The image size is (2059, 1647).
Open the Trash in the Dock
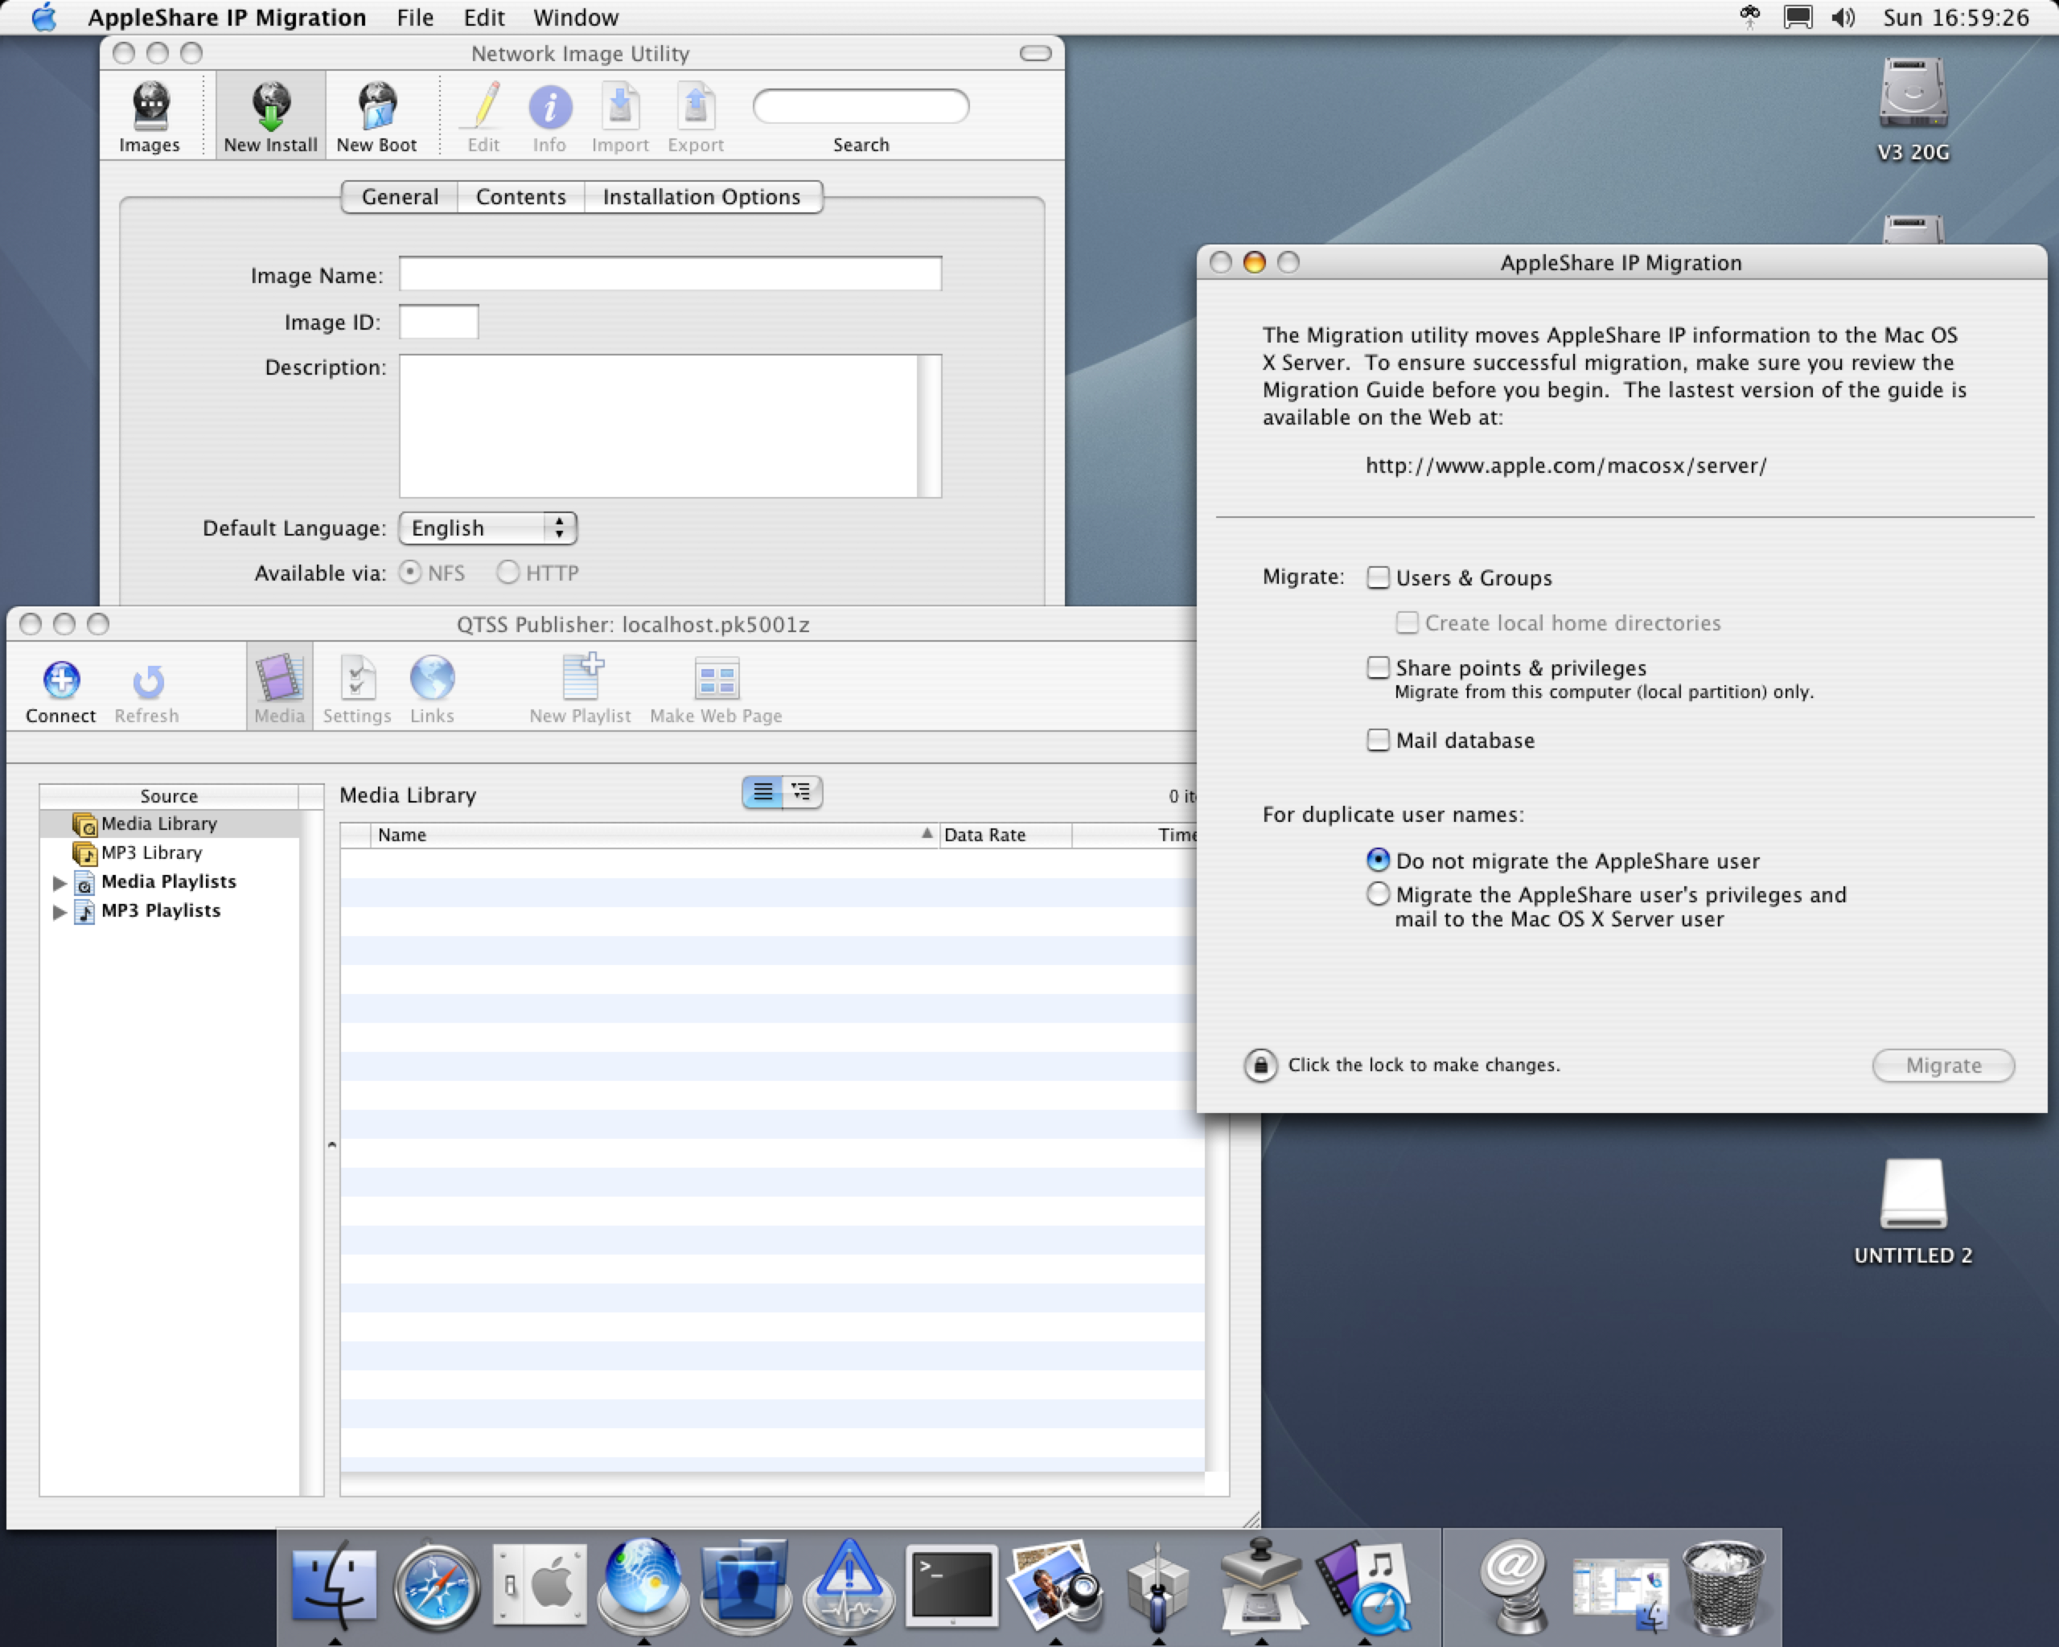[x=1723, y=1587]
